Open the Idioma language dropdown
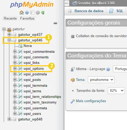Viewport: 127px width, 130px height. [x=120, y=69]
